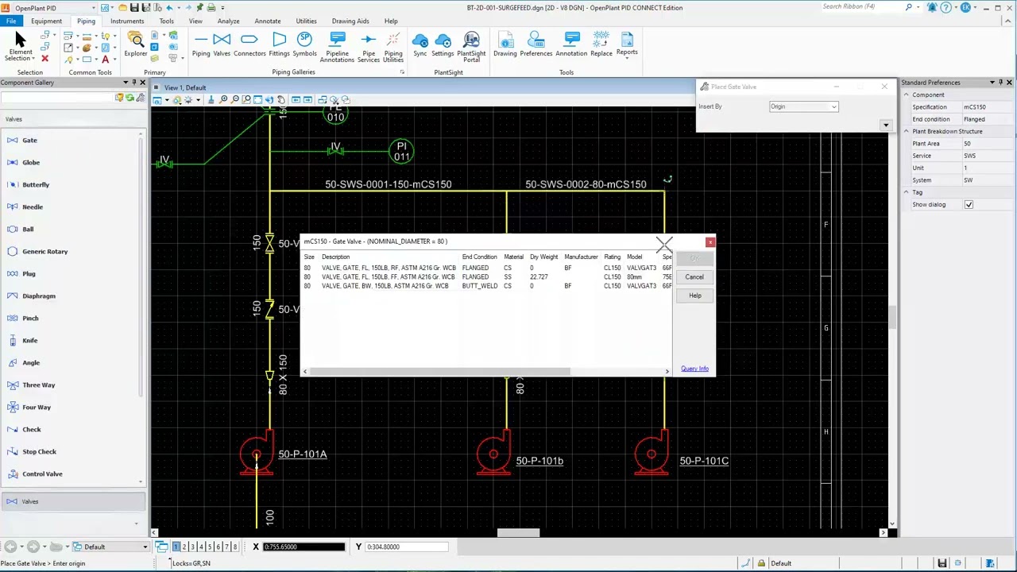Expand Place Gate Valve dialog options arrow

(x=885, y=125)
